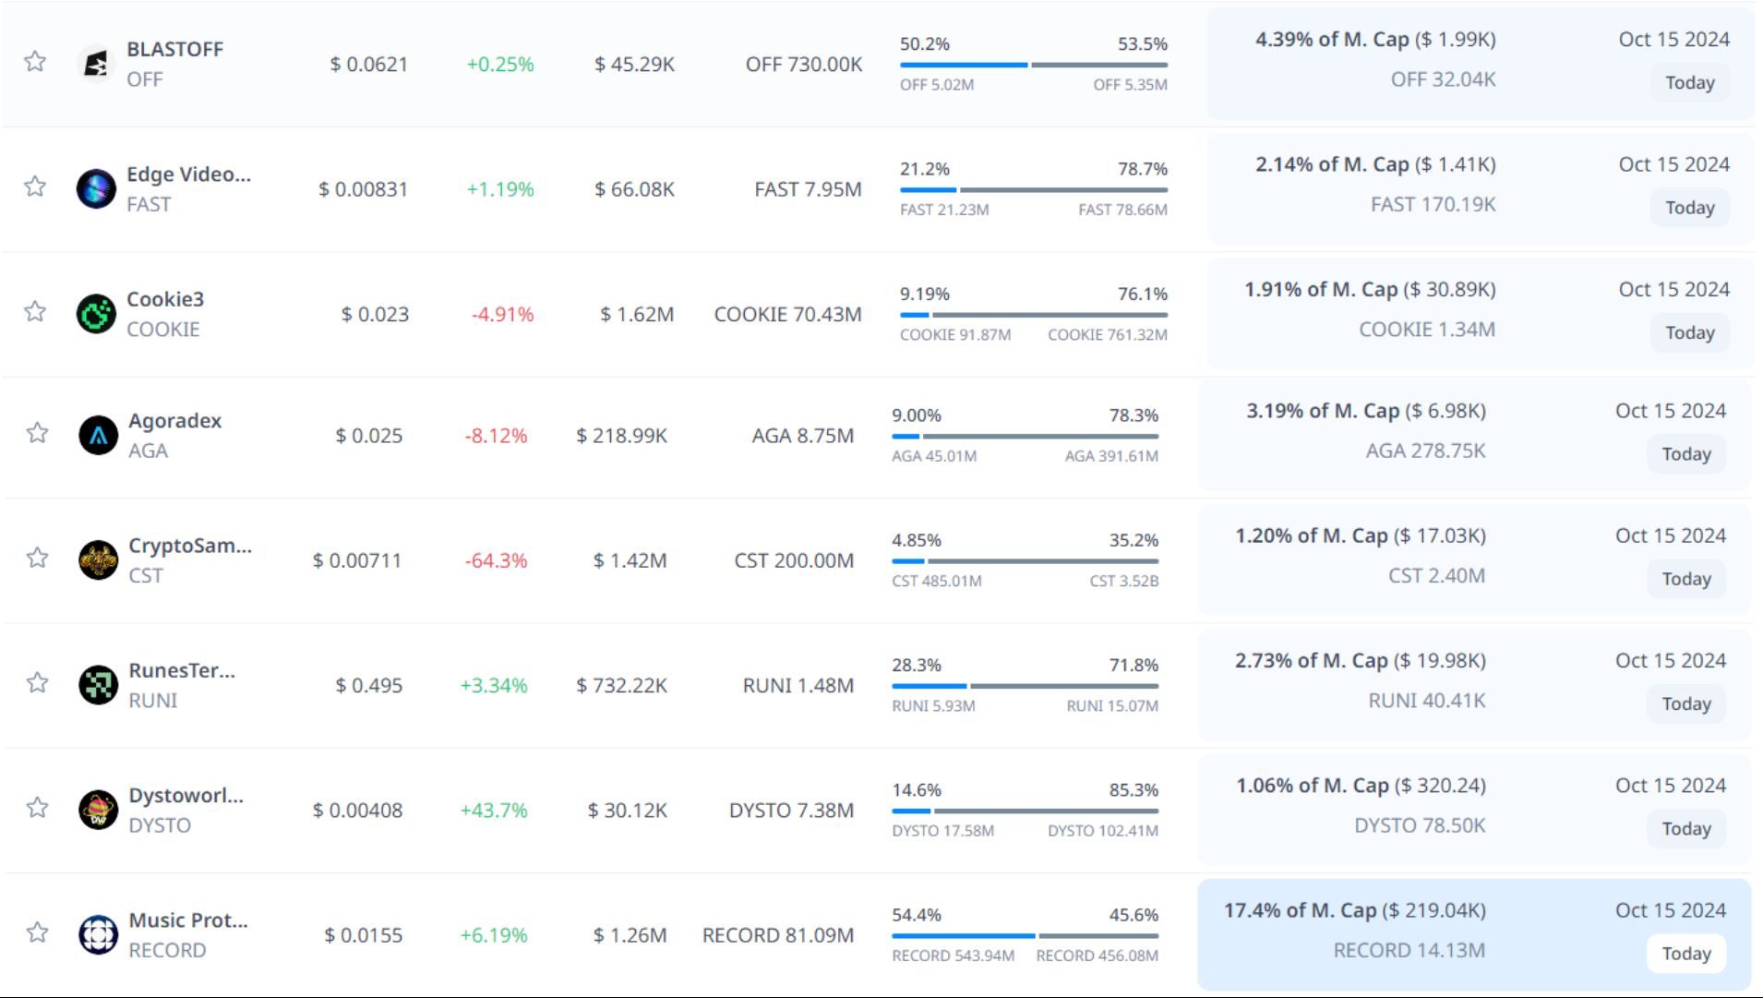Image resolution: width=1763 pixels, height=998 pixels.
Task: Toggle favorite star for RunesTer RUNI
Action: [37, 683]
